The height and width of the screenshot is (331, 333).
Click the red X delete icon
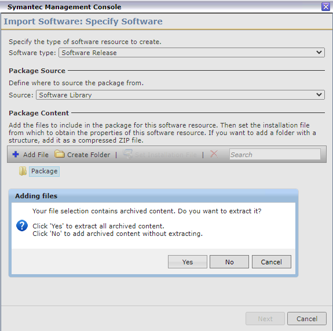tap(214, 154)
